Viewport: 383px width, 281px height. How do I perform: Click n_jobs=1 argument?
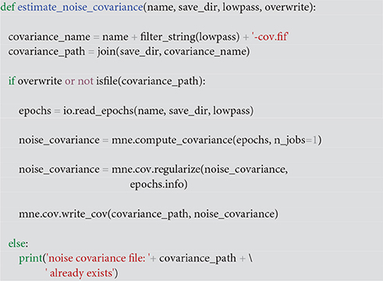pos(296,140)
